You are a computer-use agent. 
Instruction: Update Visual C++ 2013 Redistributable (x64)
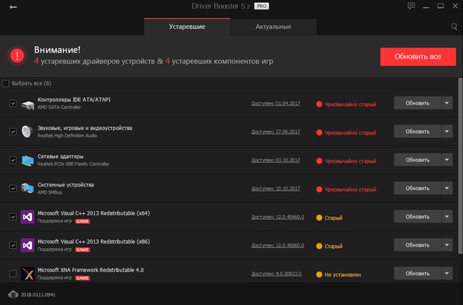(417, 217)
